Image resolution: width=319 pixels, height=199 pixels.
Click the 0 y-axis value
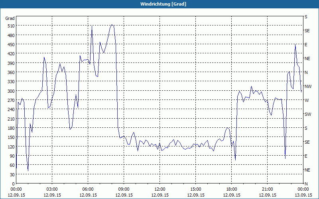[x=14, y=184]
